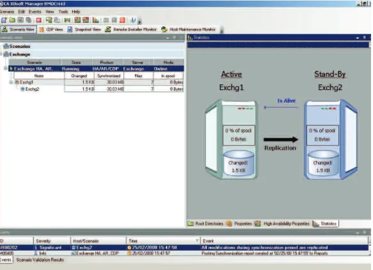The height and width of the screenshot is (270, 373).
Task: Switch to High Availability Properties tab
Action: (282, 223)
